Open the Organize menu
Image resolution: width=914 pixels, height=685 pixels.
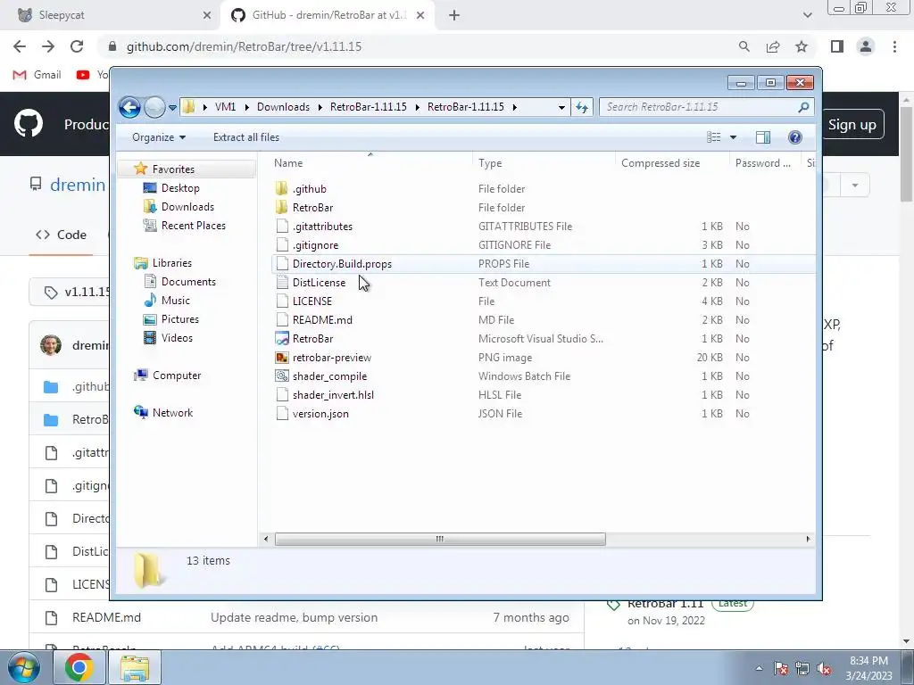click(x=159, y=137)
